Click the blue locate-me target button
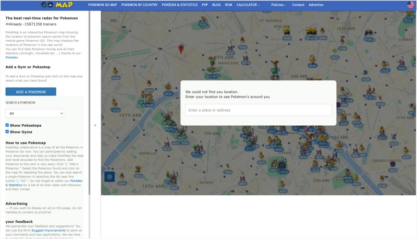 coord(109,177)
